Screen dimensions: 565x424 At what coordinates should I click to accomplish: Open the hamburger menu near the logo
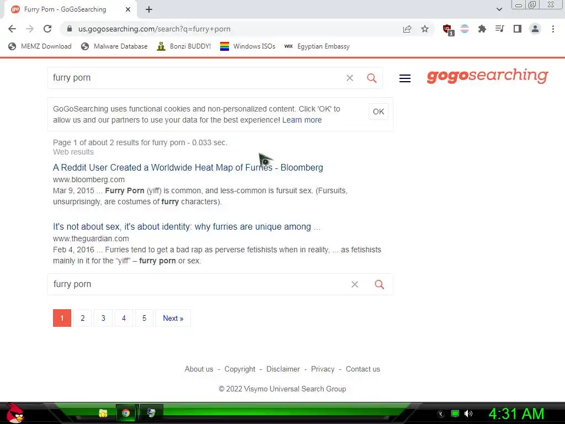[x=405, y=78]
